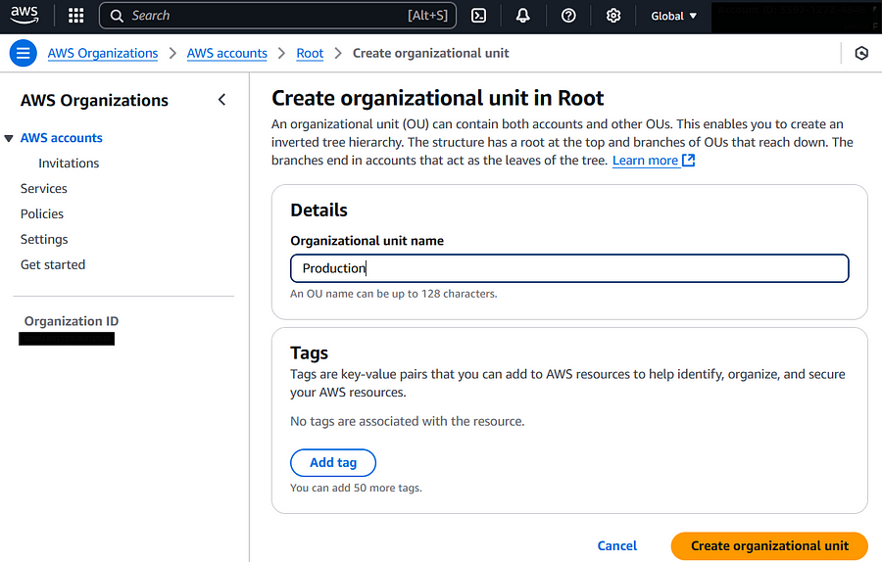Click the Add tag button
This screenshot has width=882, height=562.
point(333,462)
